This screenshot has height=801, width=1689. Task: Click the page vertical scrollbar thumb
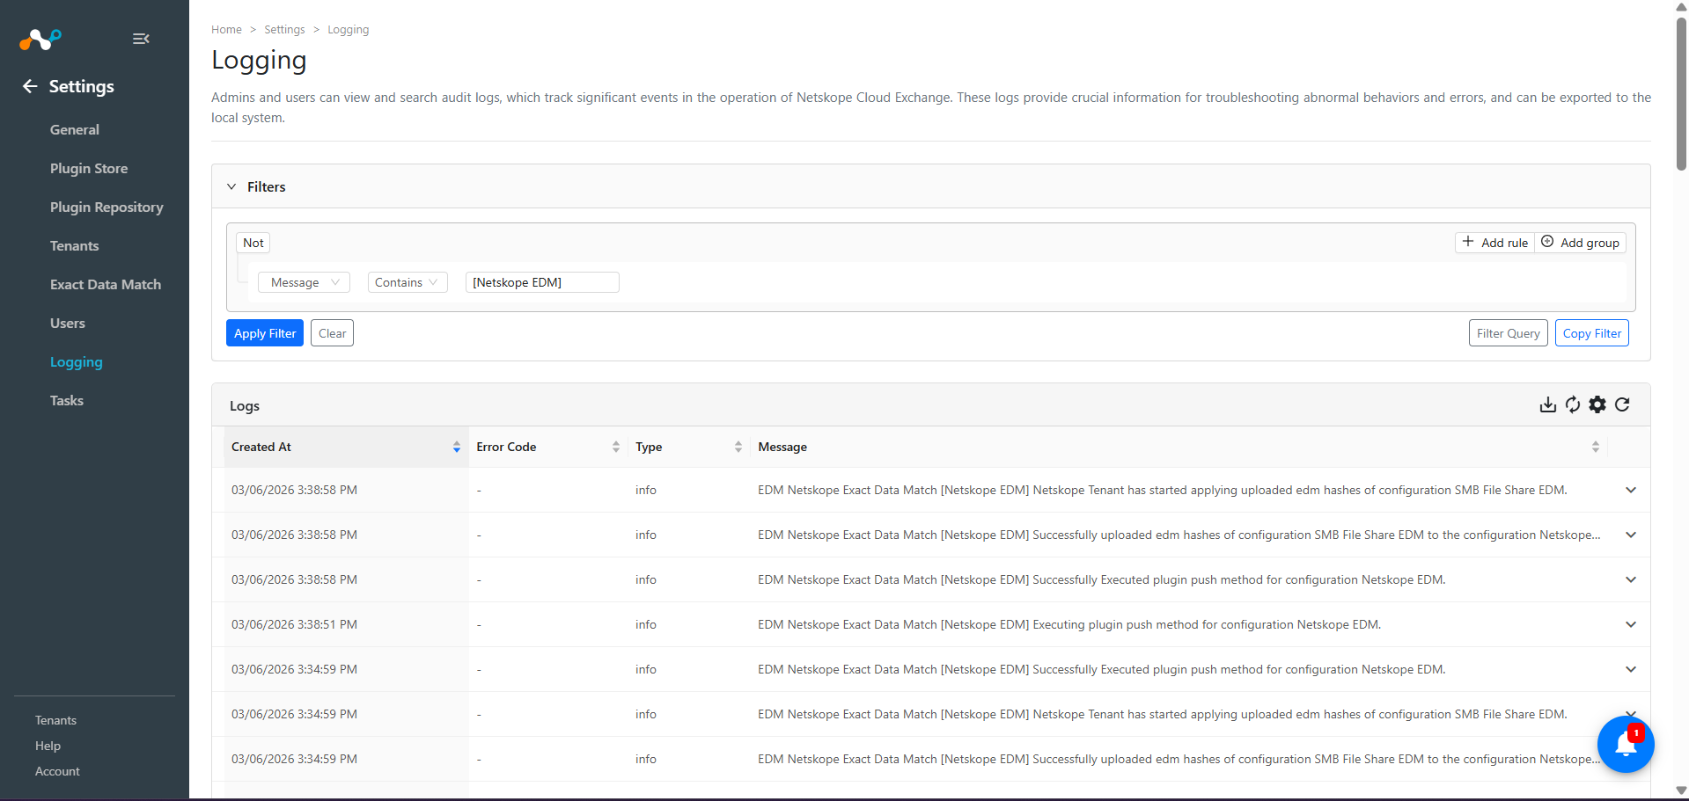(x=1681, y=92)
